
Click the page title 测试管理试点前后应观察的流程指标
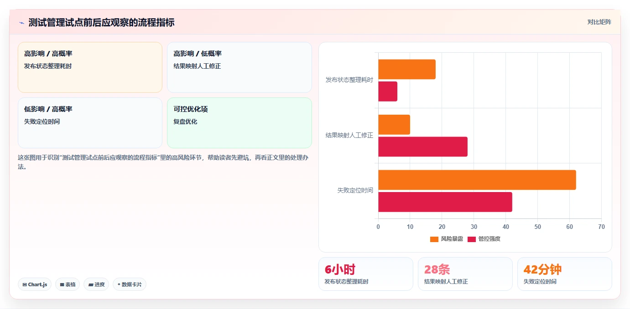click(x=101, y=22)
